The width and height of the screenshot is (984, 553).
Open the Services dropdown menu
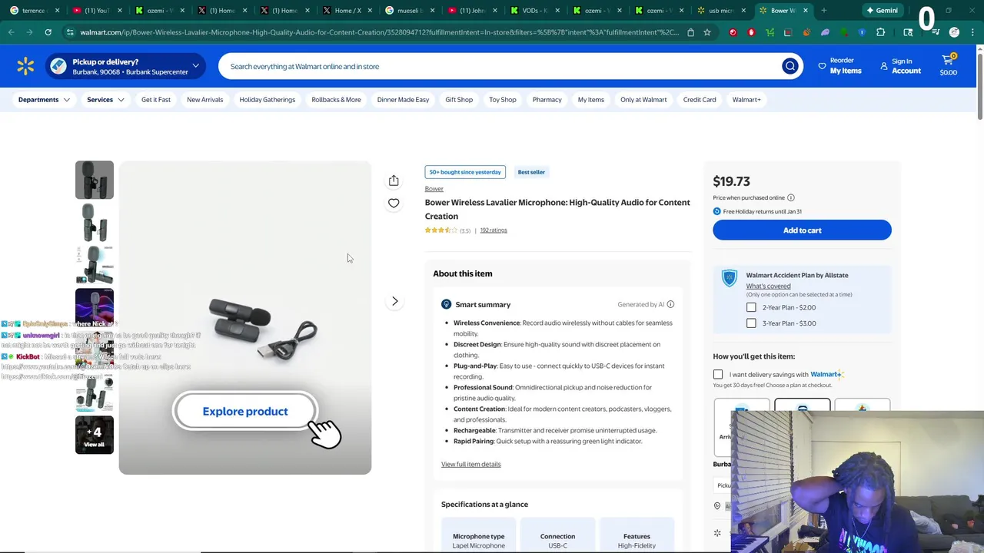[x=105, y=100]
